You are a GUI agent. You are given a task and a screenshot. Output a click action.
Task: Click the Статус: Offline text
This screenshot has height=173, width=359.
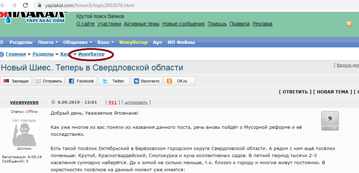pos(24,112)
